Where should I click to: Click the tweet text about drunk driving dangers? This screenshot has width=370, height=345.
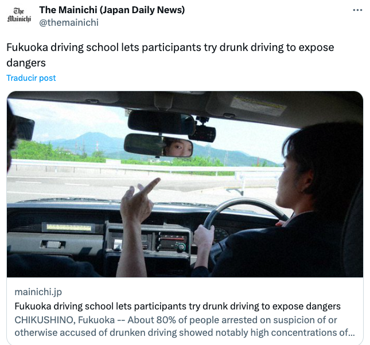170,55
